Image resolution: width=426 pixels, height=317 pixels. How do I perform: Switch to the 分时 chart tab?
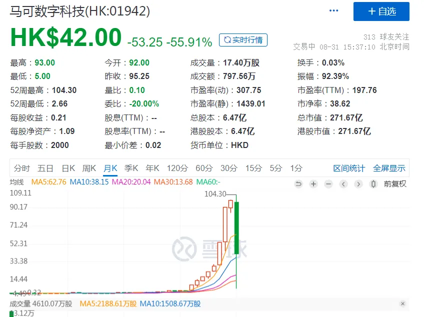[x=22, y=168]
